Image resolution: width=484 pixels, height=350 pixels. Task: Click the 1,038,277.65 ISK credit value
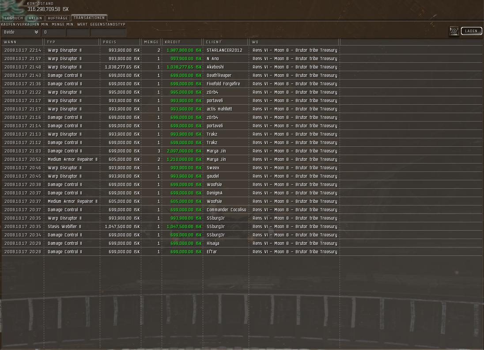pyautogui.click(x=184, y=67)
